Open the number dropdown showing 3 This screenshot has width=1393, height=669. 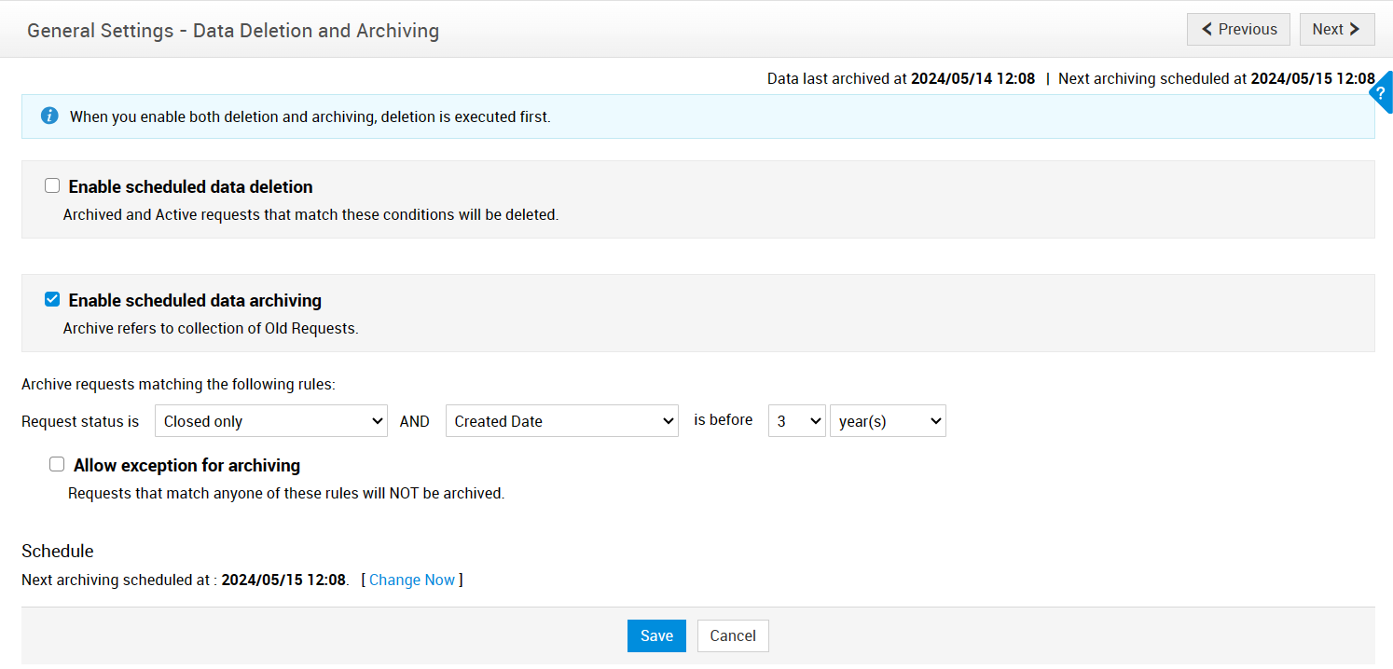tap(796, 421)
